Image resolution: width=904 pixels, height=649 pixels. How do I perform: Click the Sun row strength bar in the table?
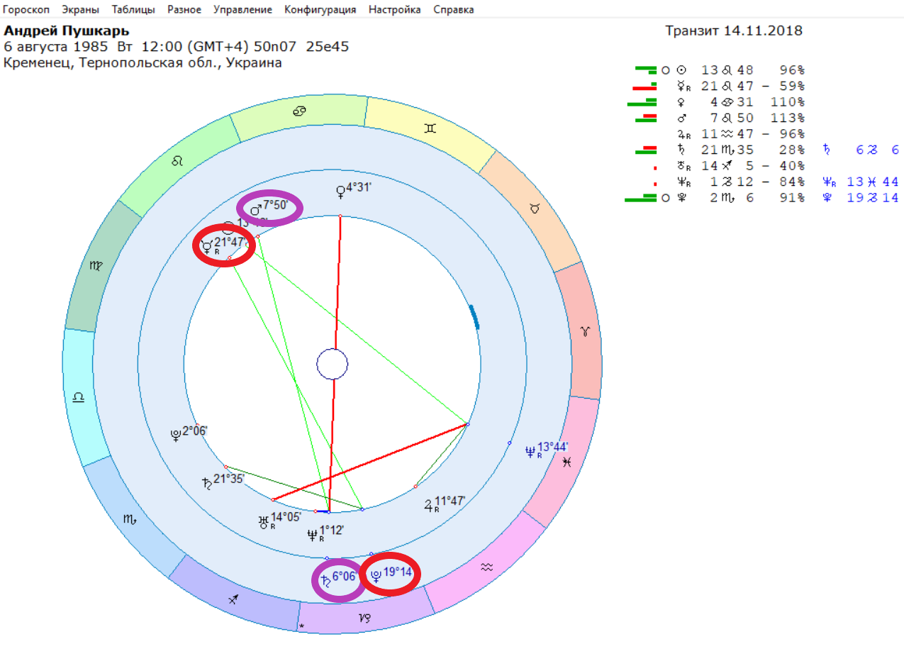coord(646,69)
